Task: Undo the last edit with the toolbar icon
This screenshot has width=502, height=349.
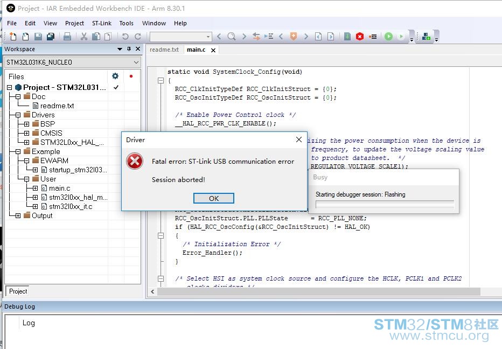Action: click(x=125, y=37)
